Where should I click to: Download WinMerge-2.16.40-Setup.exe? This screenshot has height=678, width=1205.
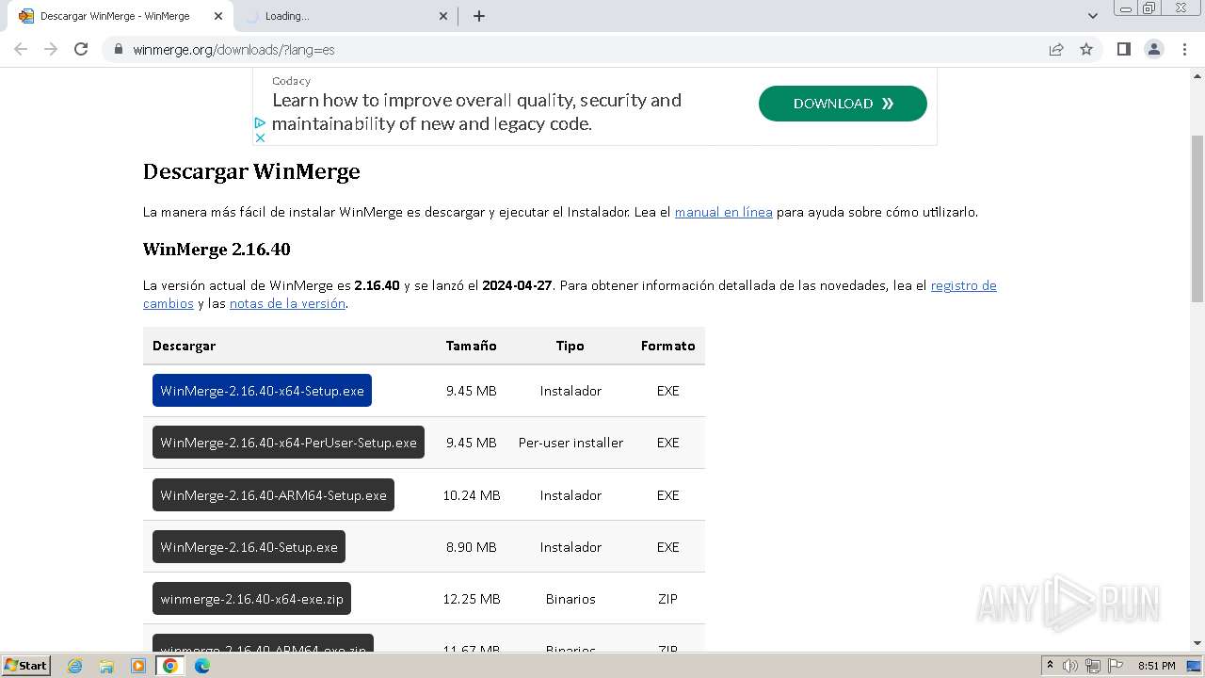249,547
